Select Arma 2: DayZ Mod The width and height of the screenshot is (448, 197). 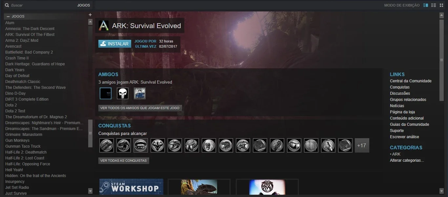[x=22, y=41]
